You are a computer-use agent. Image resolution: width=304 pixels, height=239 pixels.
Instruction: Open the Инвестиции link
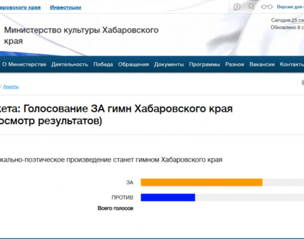(x=66, y=7)
